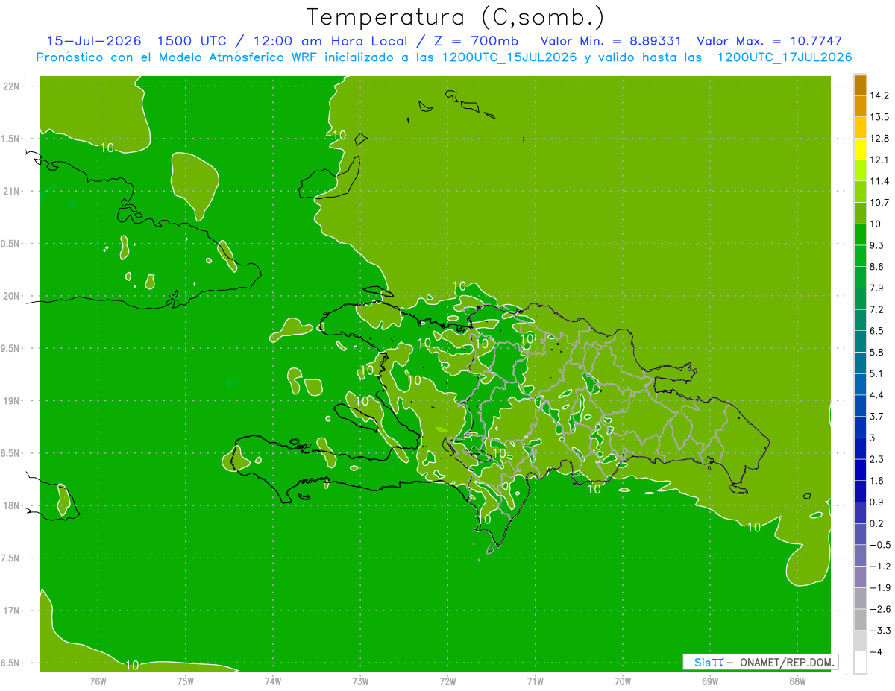Click the green swatch between 10 and 9.3
This screenshot has width=895, height=691.
pos(860,235)
